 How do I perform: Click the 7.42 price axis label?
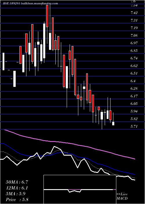coord(134,13)
